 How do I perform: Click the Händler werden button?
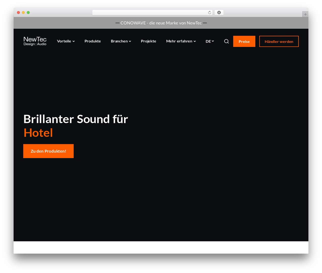[279, 41]
